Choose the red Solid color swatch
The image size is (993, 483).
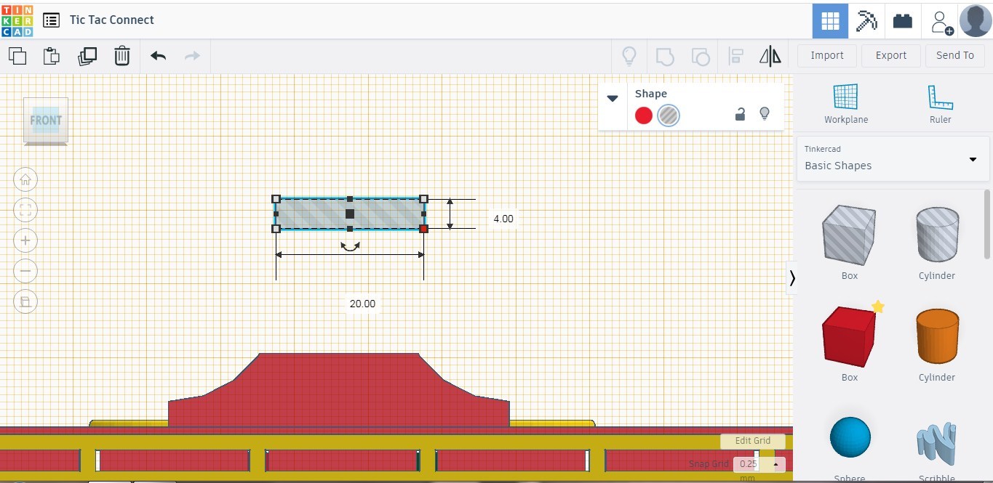pos(644,115)
